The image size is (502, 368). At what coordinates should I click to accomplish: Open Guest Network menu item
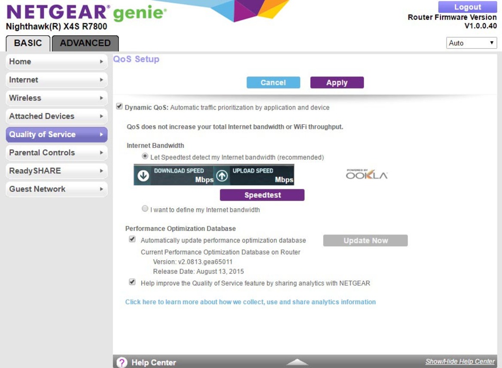pyautogui.click(x=57, y=189)
